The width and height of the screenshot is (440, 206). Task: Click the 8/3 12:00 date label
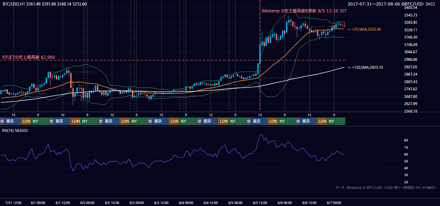(162, 203)
